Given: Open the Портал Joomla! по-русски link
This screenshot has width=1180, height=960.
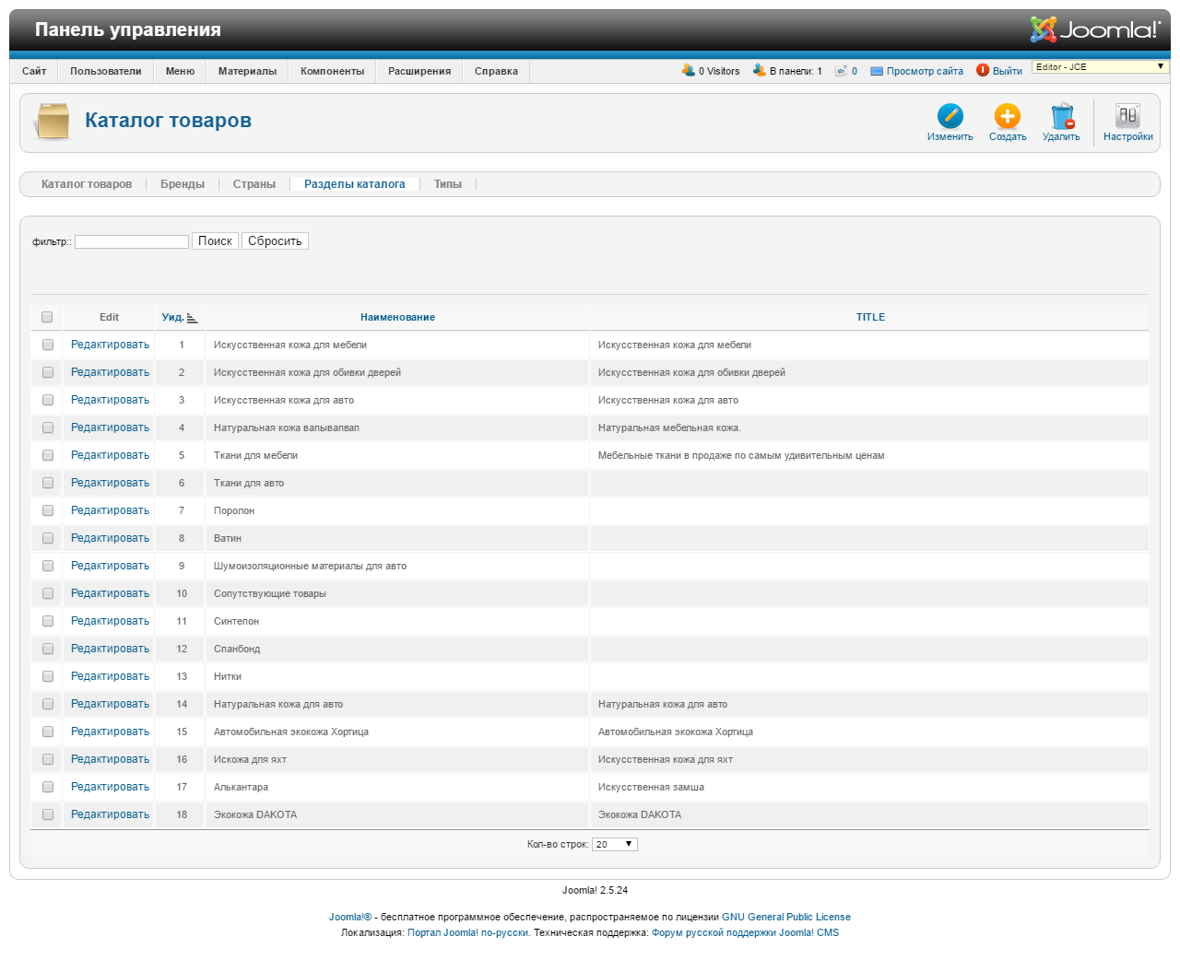Looking at the screenshot, I should 468,932.
